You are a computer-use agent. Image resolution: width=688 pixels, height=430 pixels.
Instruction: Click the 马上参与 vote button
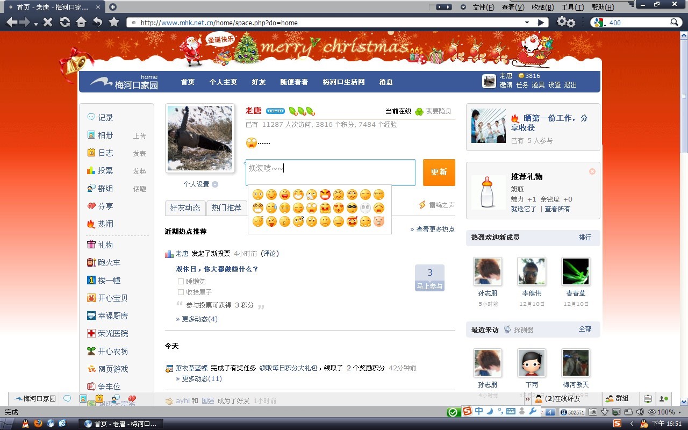(429, 286)
